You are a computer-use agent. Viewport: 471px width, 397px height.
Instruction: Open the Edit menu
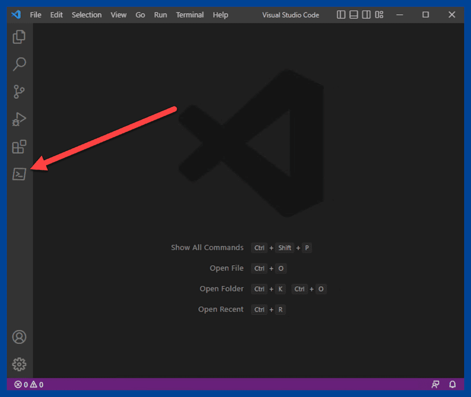(56, 15)
